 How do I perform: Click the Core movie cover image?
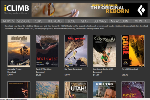tap(133, 51)
